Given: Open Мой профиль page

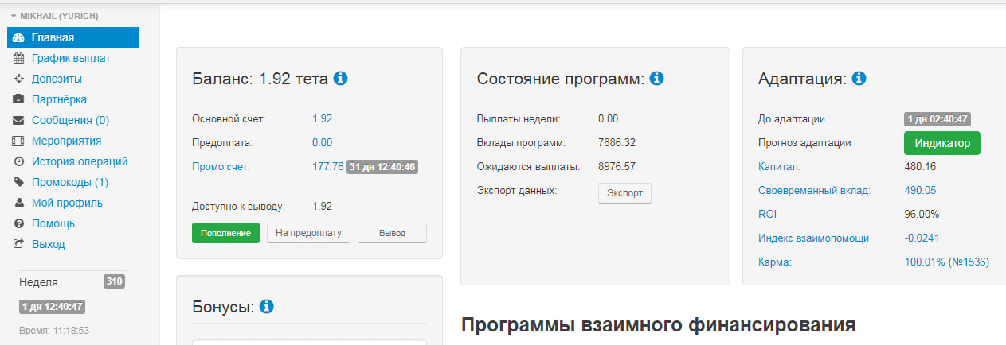Looking at the screenshot, I should click(x=67, y=203).
